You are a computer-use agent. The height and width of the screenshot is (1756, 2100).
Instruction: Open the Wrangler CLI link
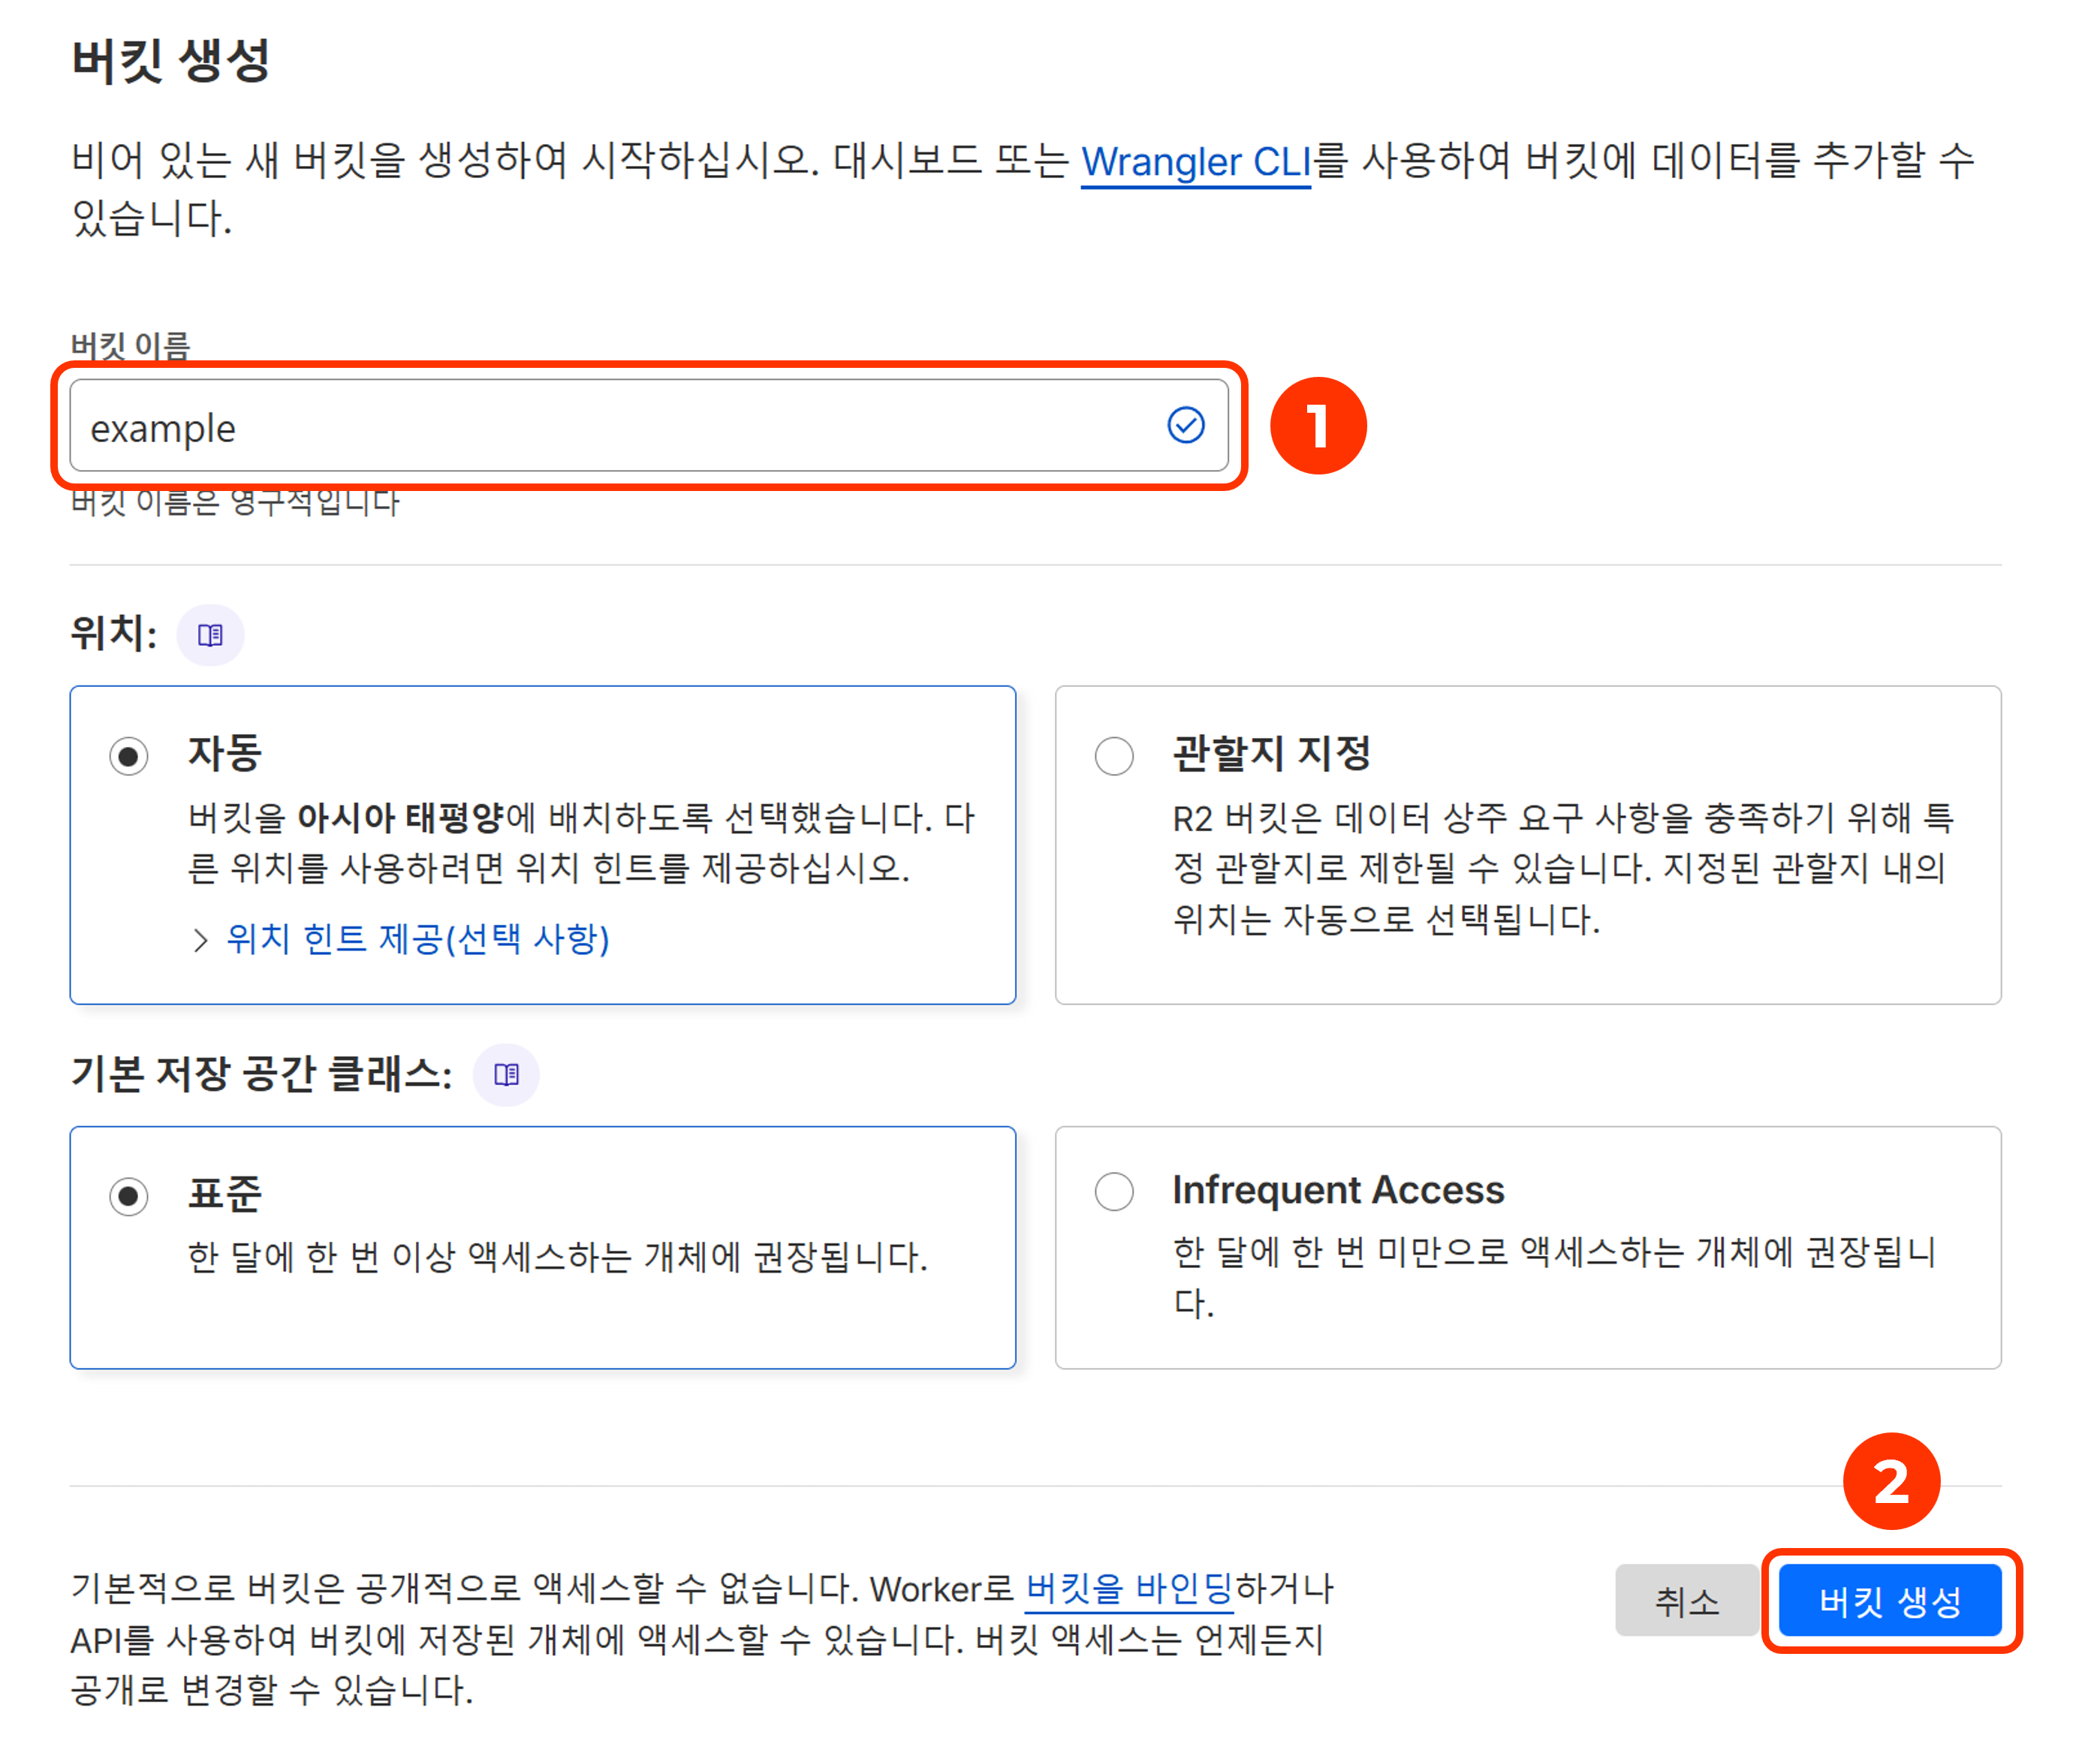click(1195, 161)
